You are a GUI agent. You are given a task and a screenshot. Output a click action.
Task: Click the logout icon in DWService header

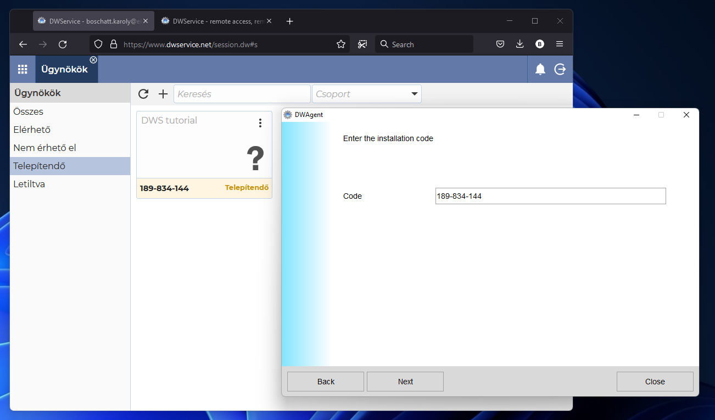coord(560,69)
